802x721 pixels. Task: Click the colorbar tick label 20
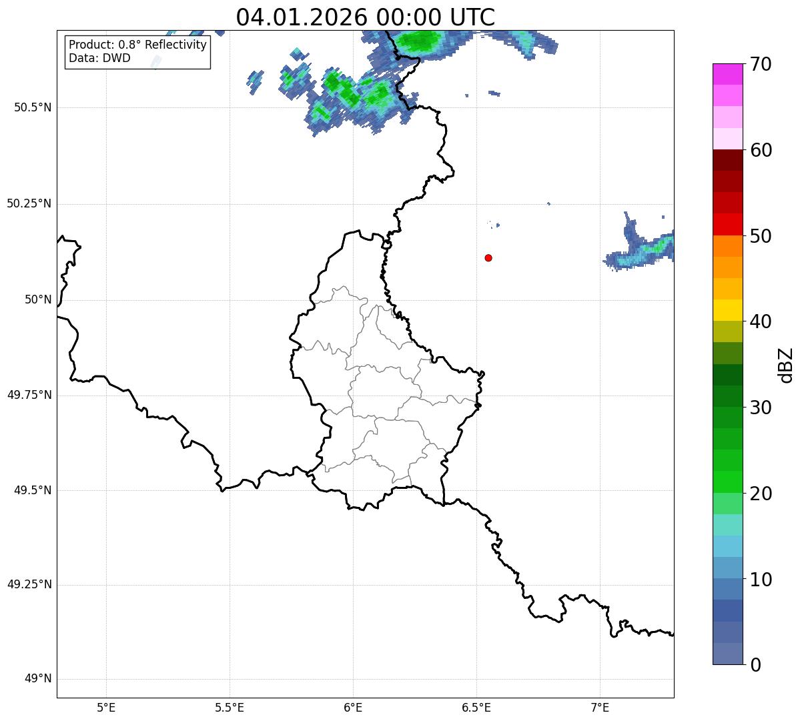coord(761,494)
